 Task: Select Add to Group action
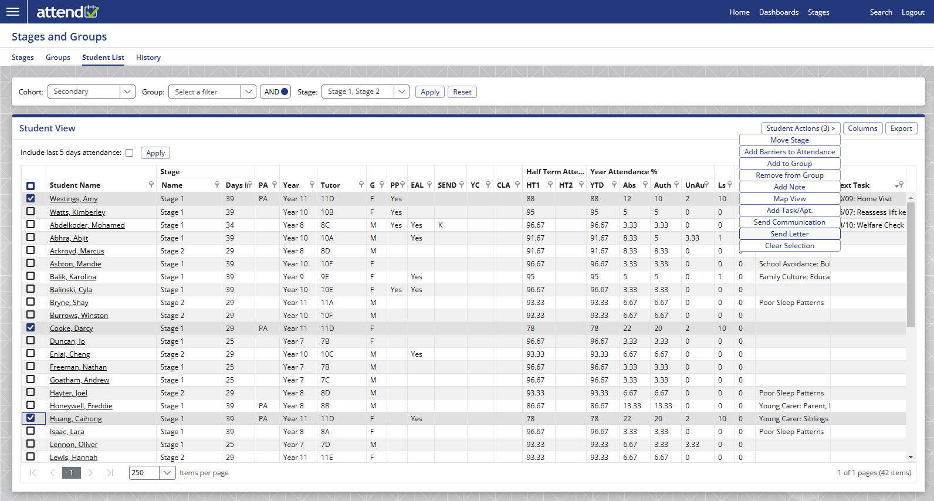pyautogui.click(x=790, y=164)
